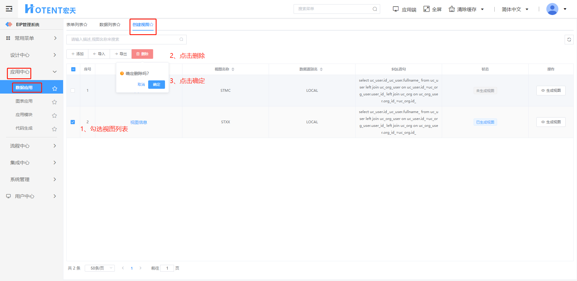Expand 用户中心 menu

tap(32, 196)
